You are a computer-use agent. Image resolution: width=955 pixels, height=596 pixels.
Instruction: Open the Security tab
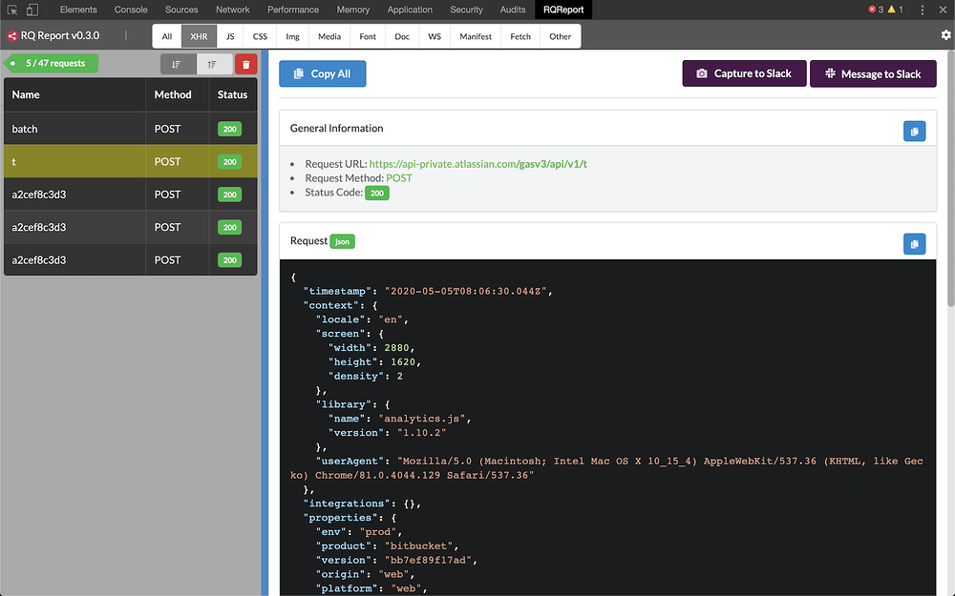point(467,10)
